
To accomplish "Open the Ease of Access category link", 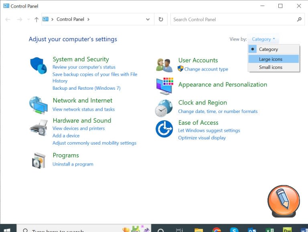I will click(199, 123).
